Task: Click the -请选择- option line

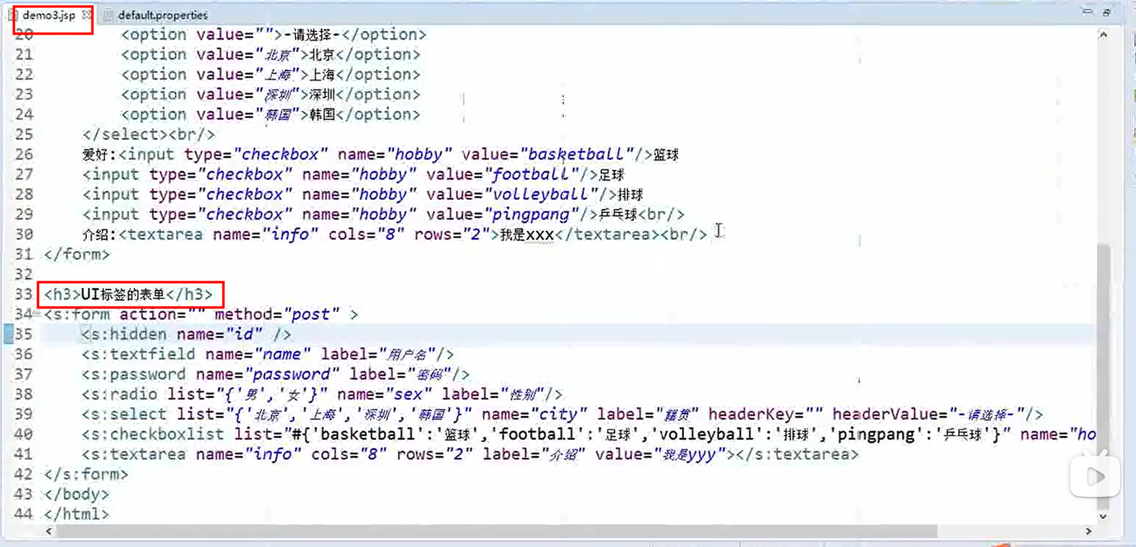Action: pos(273,35)
